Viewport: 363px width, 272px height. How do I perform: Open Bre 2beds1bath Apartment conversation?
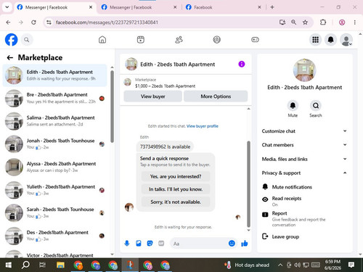pyautogui.click(x=54, y=98)
